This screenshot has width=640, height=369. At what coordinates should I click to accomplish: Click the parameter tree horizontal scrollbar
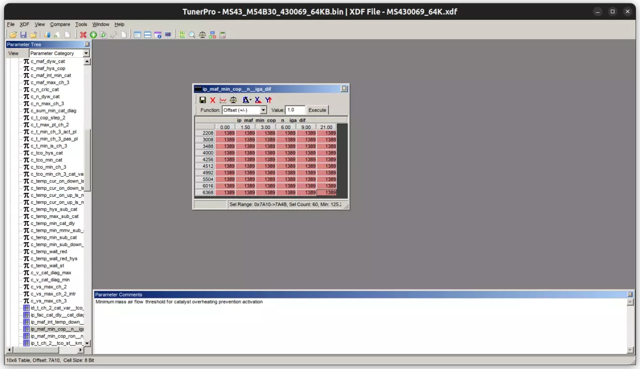[x=35, y=350]
